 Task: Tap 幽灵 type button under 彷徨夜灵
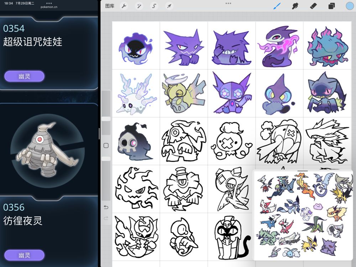tap(24, 255)
